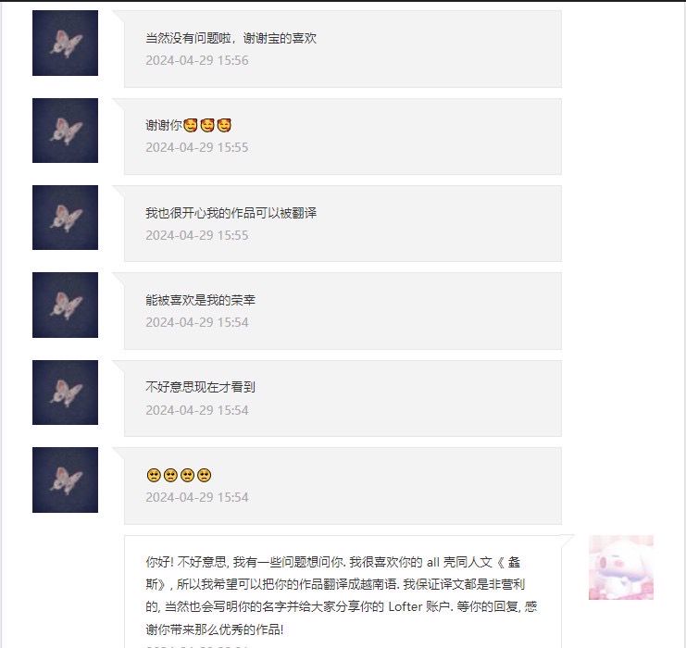The width and height of the screenshot is (686, 648).
Task: Open butterfly avatar beside '当然没有问题啦' message
Action: (x=65, y=43)
